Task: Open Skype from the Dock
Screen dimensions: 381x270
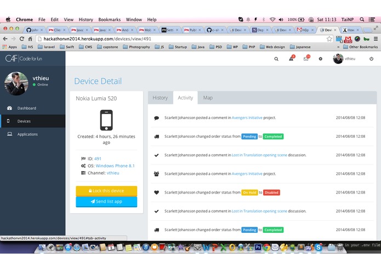Action: coord(318,247)
